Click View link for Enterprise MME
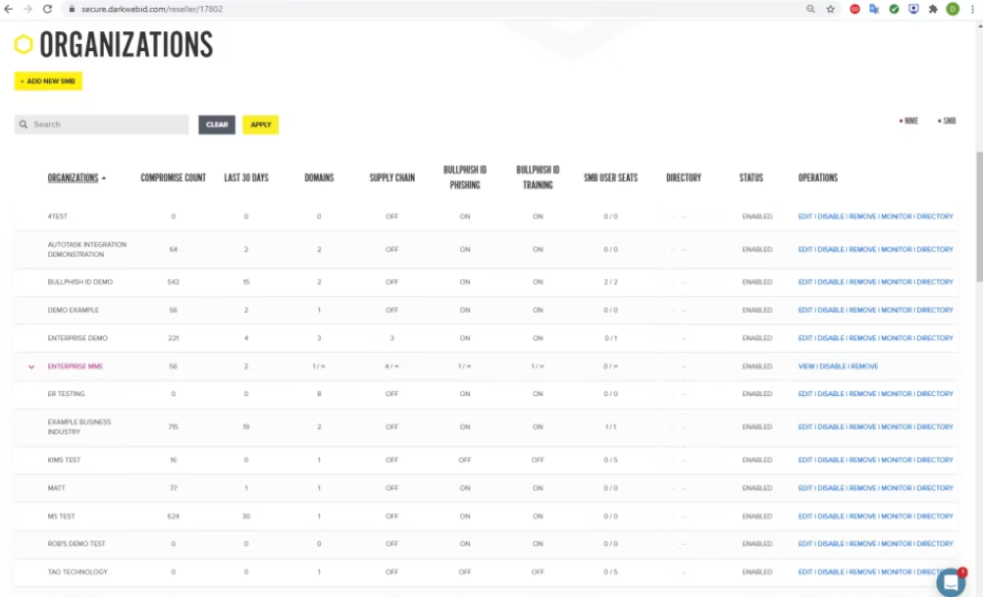Screen dimensions: 983x597 806,367
